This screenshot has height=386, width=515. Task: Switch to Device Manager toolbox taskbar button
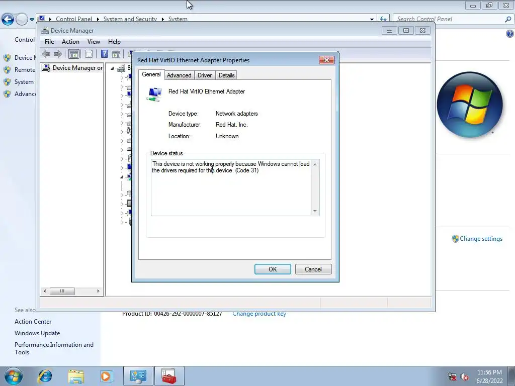169,376
